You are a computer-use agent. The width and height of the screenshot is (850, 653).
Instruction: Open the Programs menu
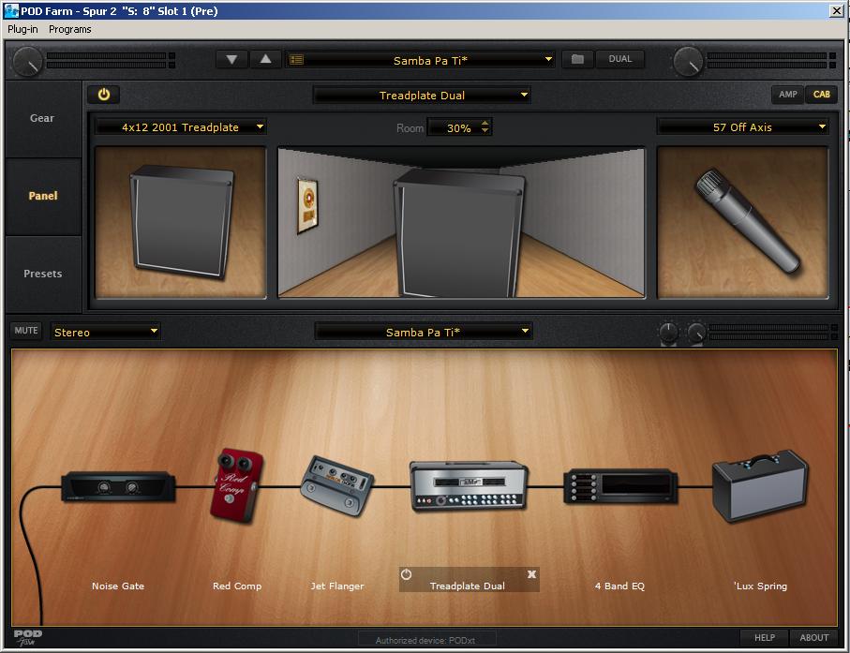[70, 29]
